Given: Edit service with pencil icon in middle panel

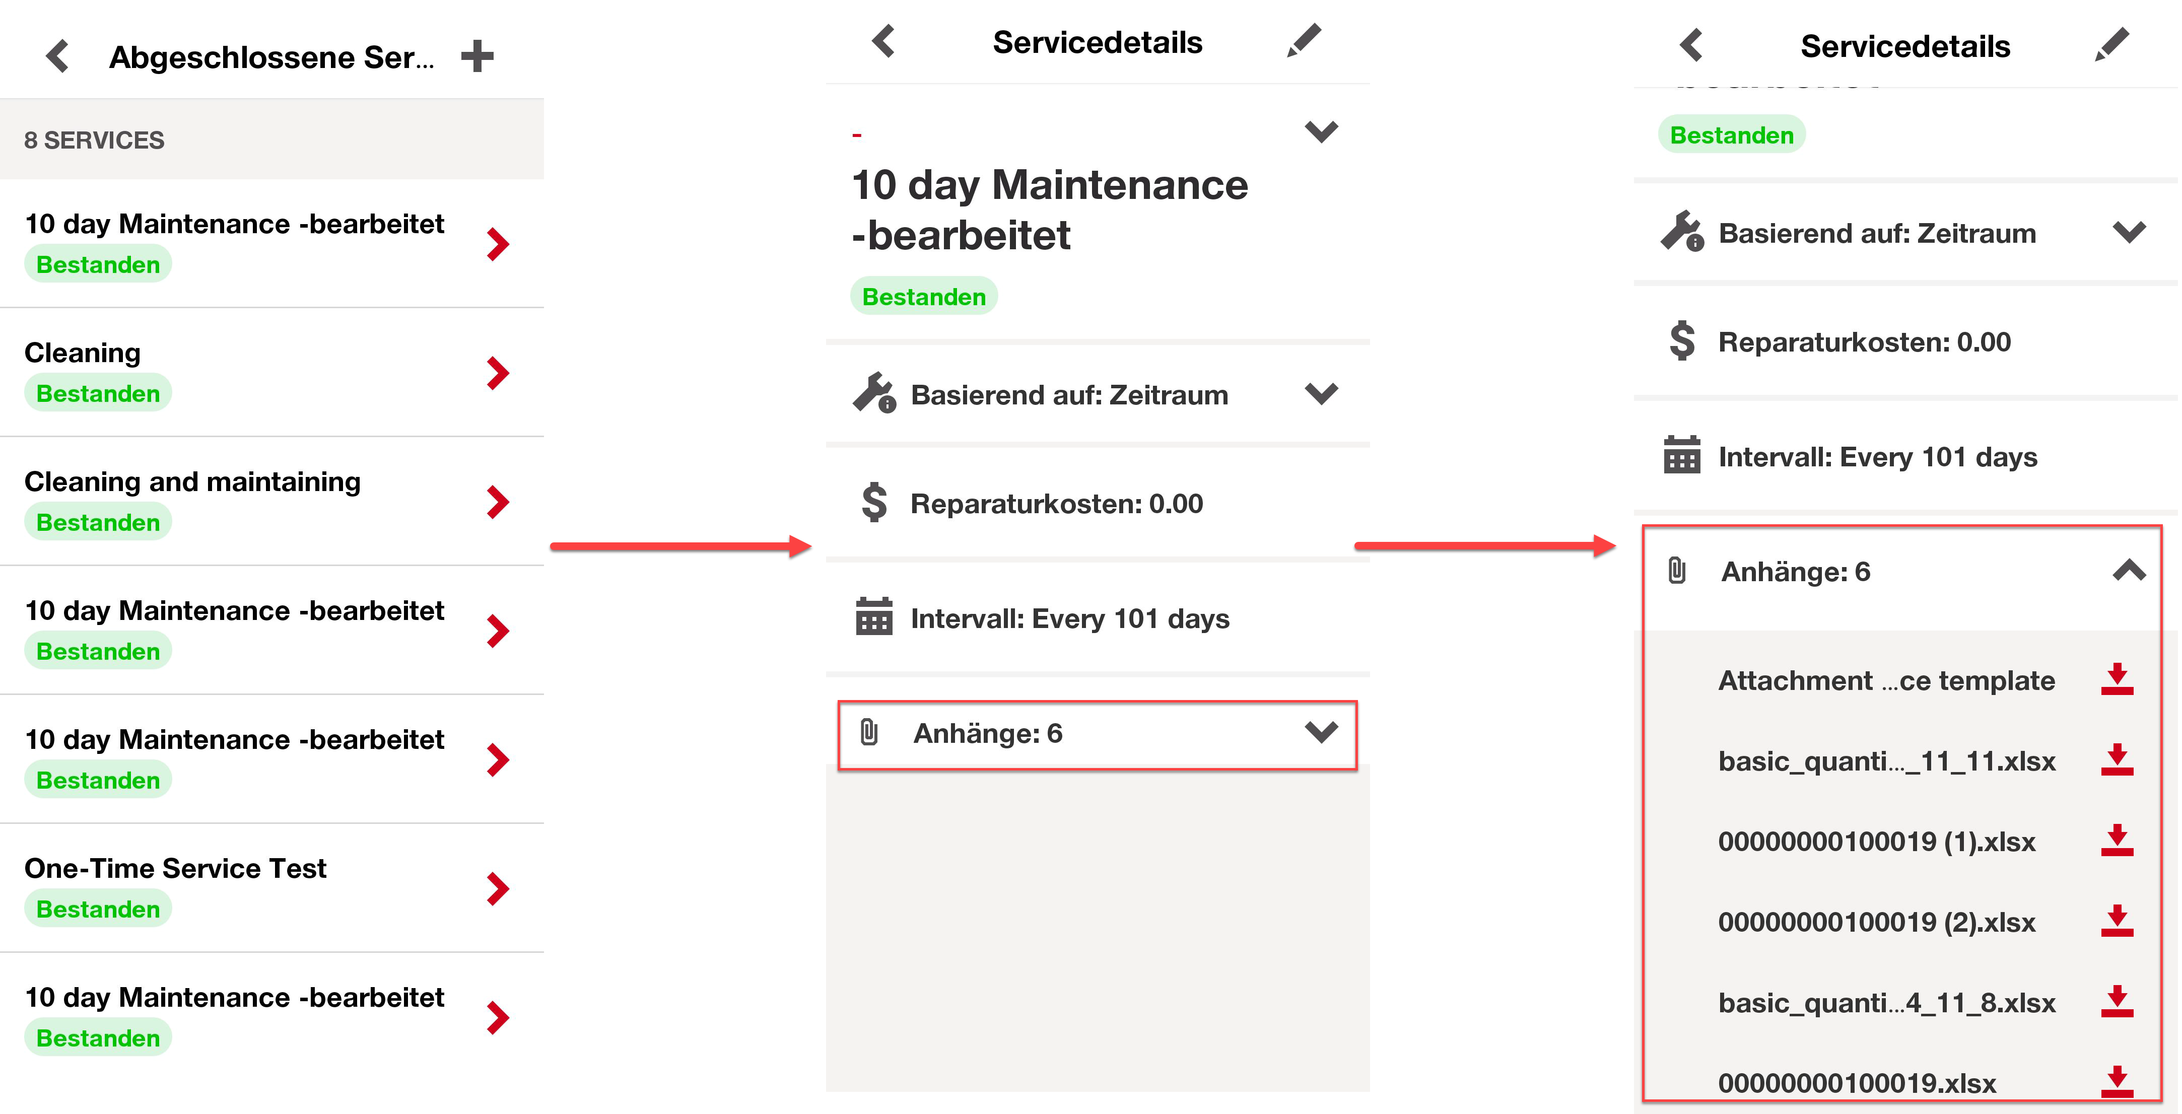Looking at the screenshot, I should [x=1304, y=41].
